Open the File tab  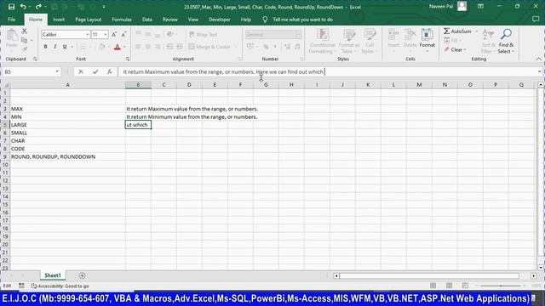(11, 20)
